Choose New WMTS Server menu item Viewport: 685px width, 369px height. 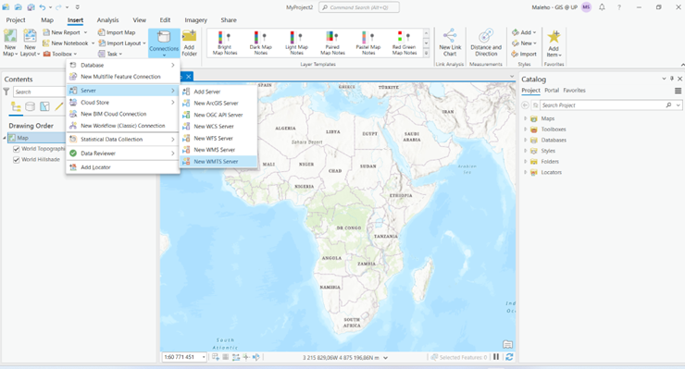(218, 162)
